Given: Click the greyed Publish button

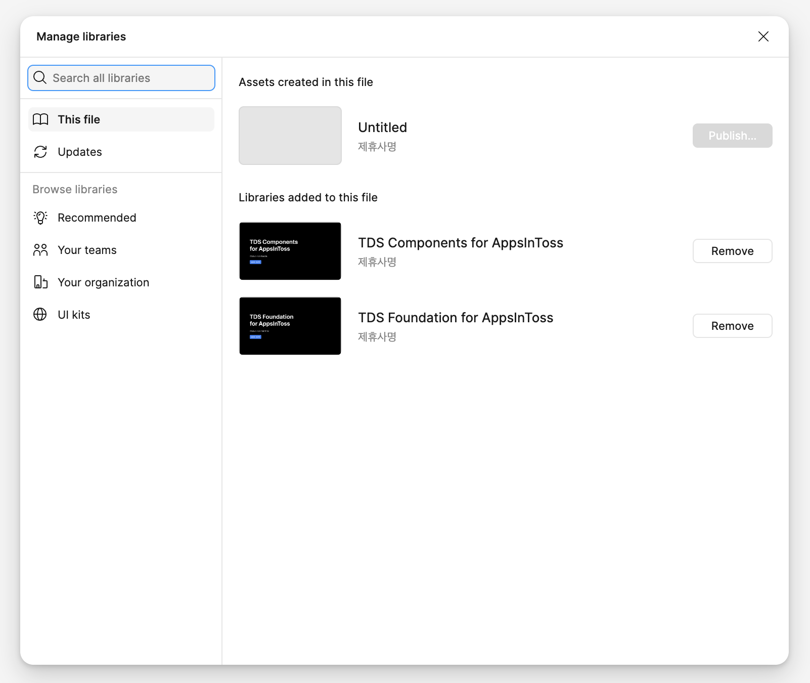Looking at the screenshot, I should (732, 136).
